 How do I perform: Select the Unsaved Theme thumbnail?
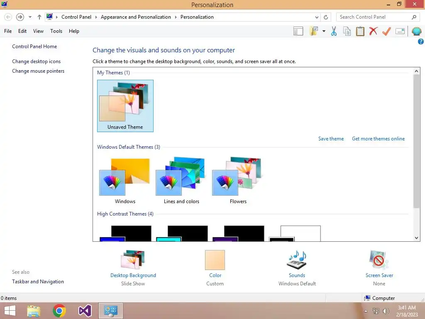125,106
